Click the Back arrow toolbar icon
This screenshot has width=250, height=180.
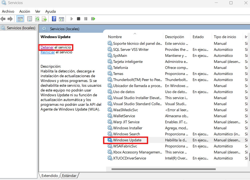click(x=3, y=19)
